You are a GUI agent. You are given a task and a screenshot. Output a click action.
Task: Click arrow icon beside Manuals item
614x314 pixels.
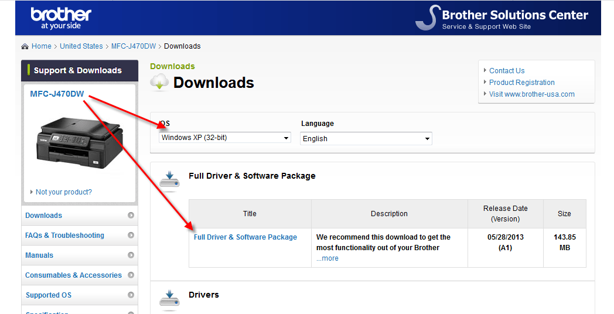[x=131, y=255]
